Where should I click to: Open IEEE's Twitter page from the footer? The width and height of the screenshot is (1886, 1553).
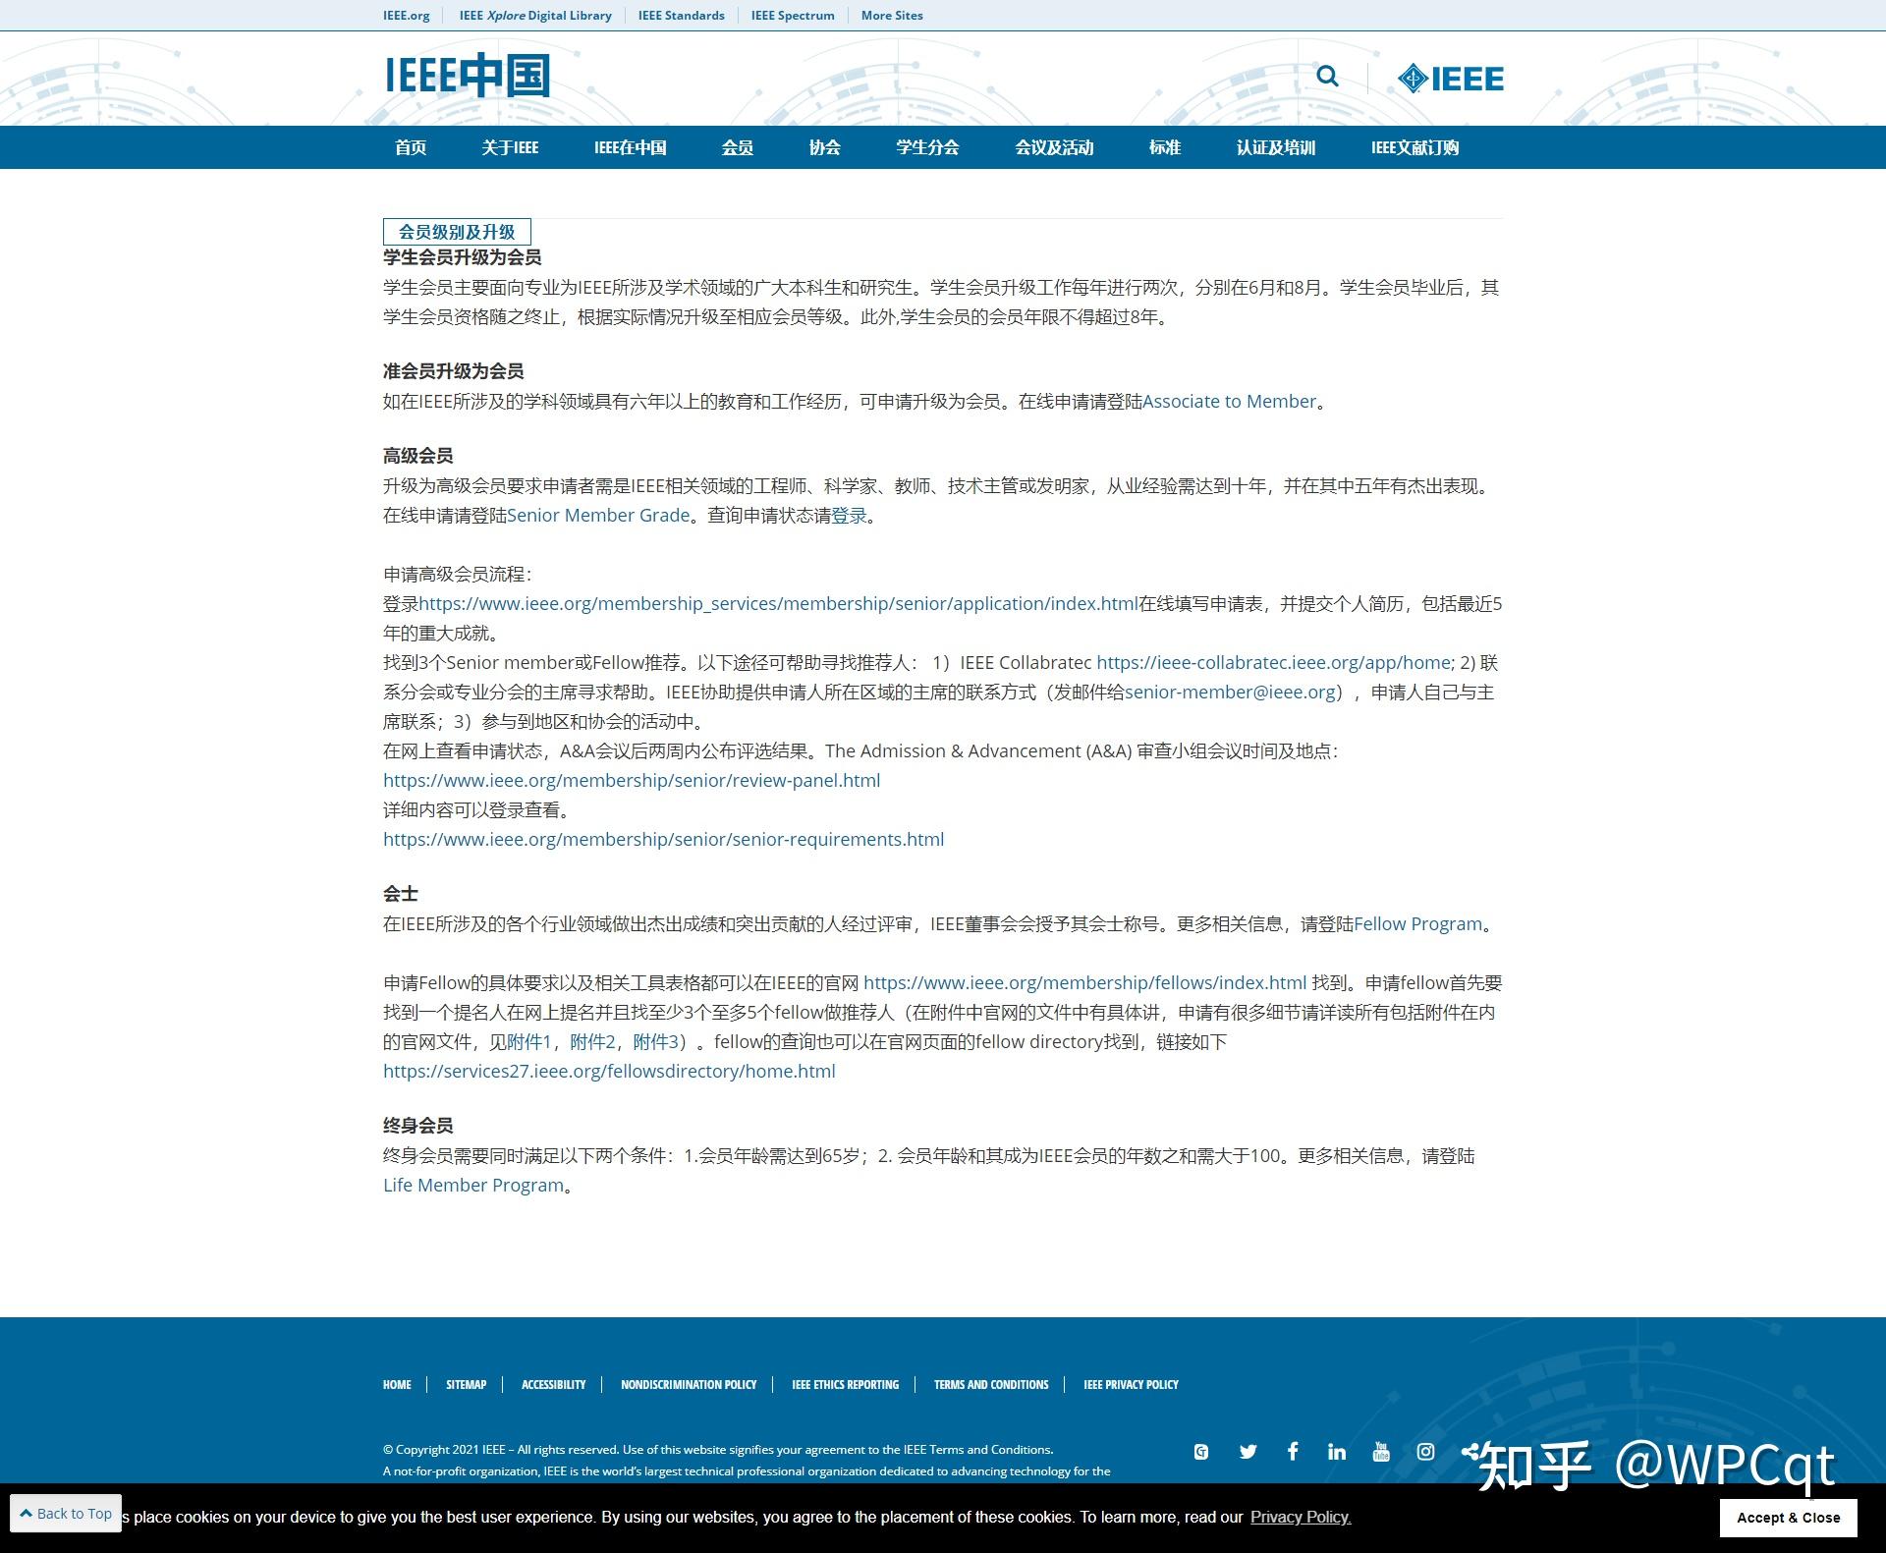click(1248, 1452)
